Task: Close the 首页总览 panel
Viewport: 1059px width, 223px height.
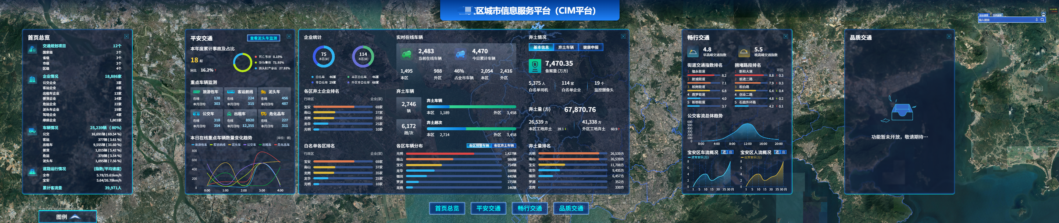Action: point(126,36)
